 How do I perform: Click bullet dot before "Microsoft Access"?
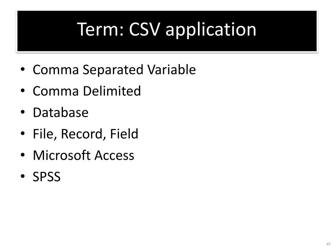point(22,156)
